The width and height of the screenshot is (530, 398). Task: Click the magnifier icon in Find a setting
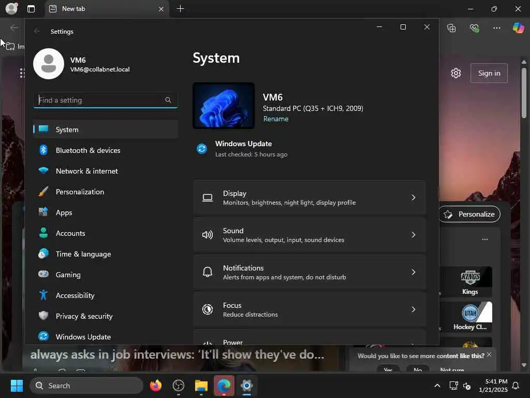[x=168, y=100]
